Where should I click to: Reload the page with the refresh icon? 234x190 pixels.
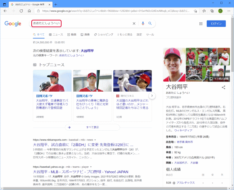pos(21,11)
